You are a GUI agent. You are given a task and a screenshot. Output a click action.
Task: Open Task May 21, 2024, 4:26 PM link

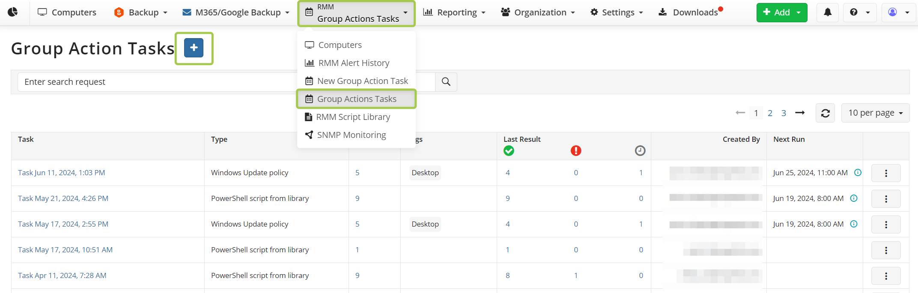tap(63, 198)
